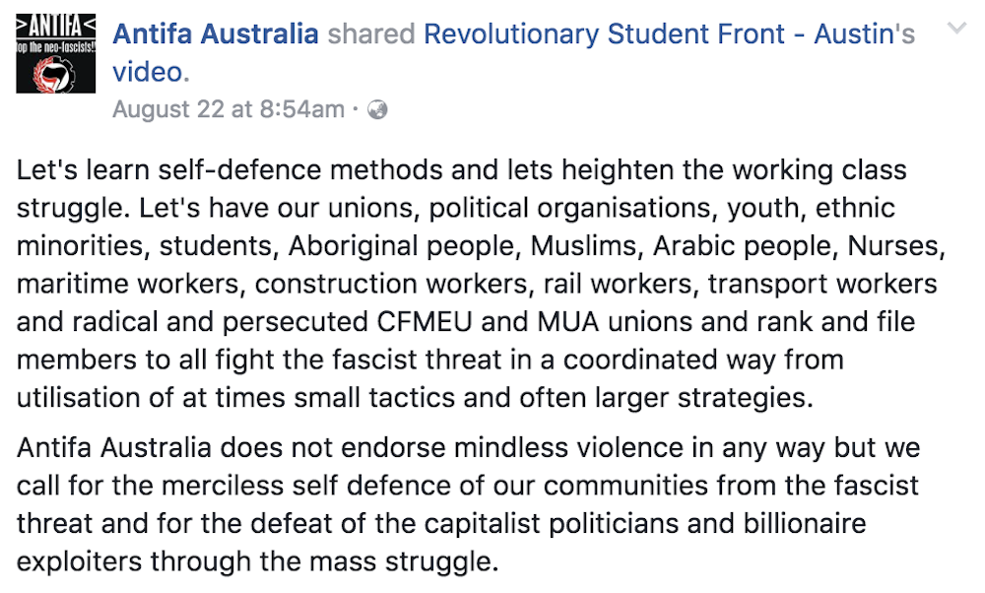Open the Antifa Australia page link
Screen dimensions: 985x593
point(215,33)
